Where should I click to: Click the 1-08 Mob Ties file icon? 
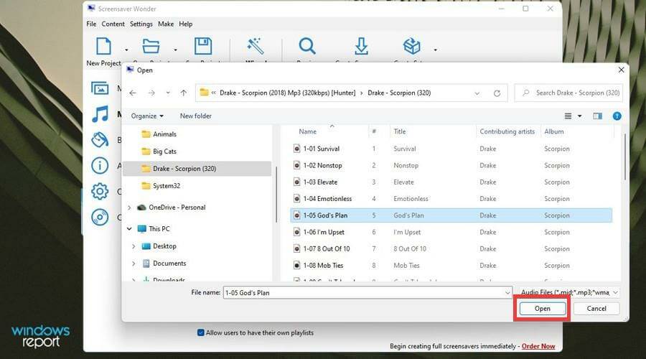pyautogui.click(x=296, y=266)
